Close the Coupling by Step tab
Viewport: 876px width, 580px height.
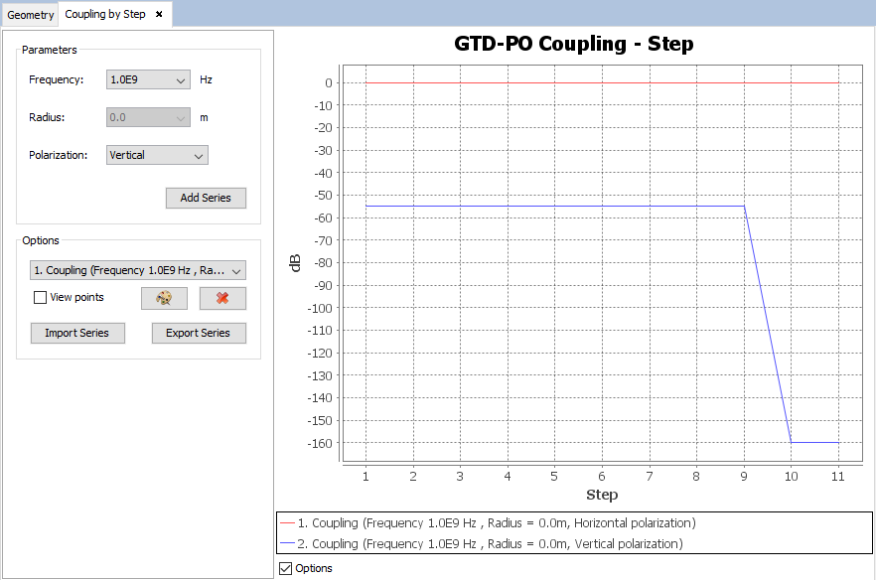159,14
